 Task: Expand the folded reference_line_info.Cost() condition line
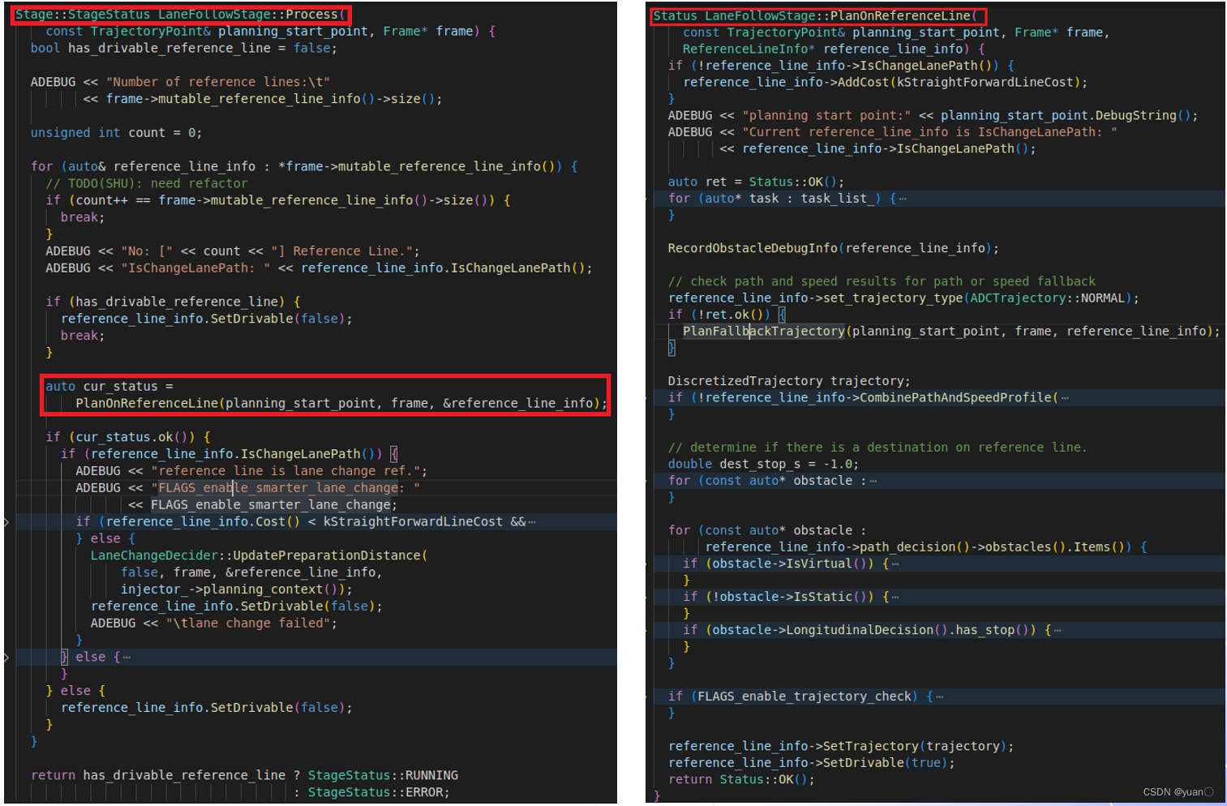click(535, 521)
